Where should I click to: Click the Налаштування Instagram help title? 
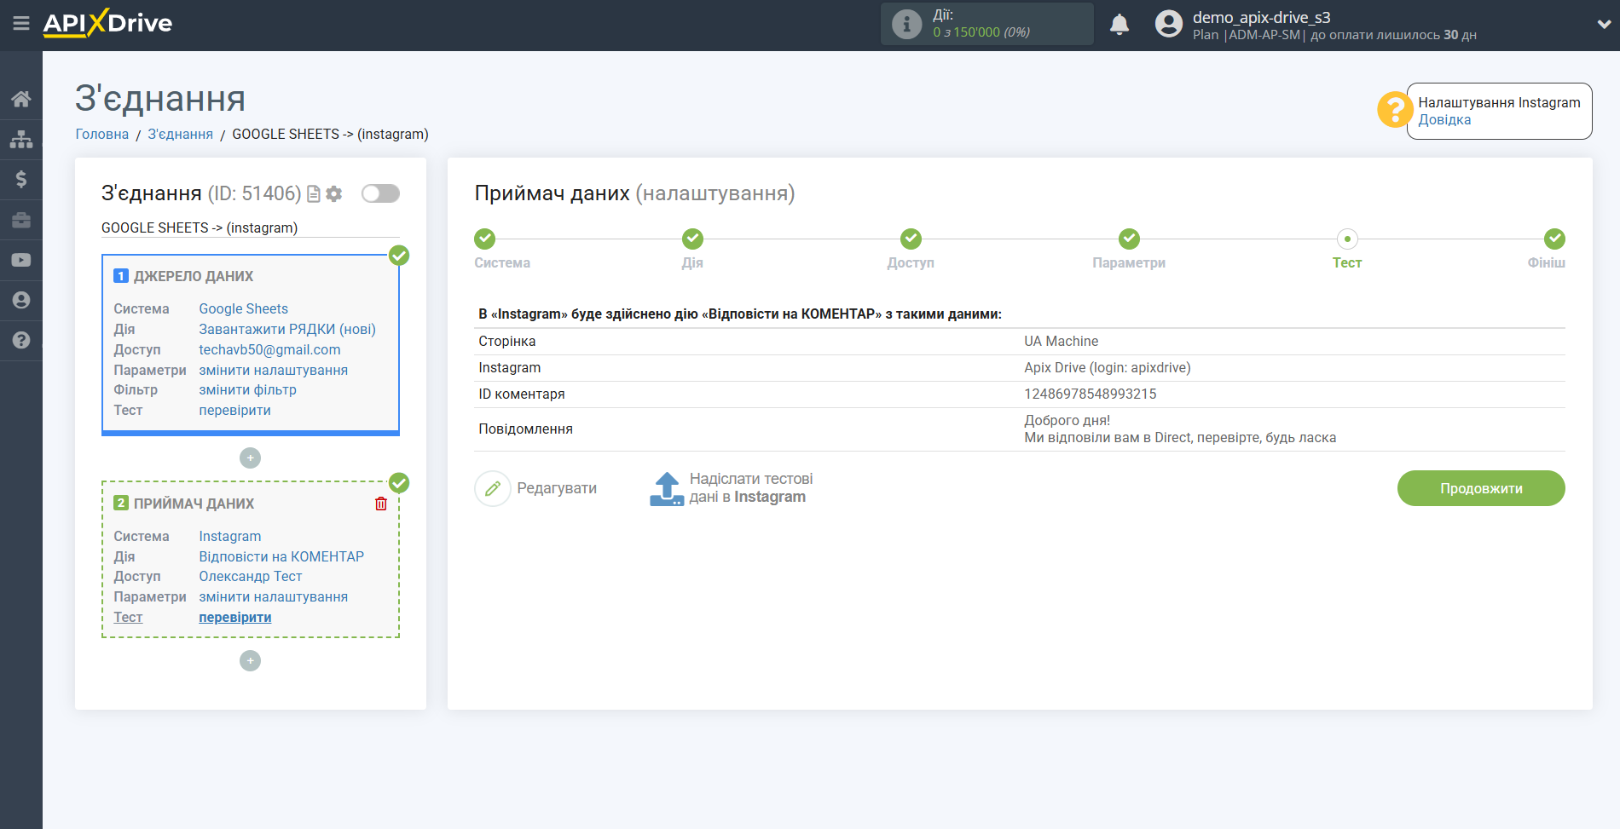click(1499, 102)
